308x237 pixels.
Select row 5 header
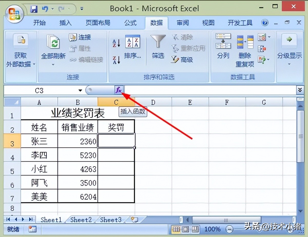pyautogui.click(x=12, y=169)
